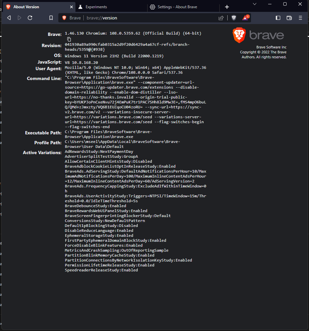Click BraveDebounceStudy:Enabled entry

pyautogui.click(x=96, y=206)
